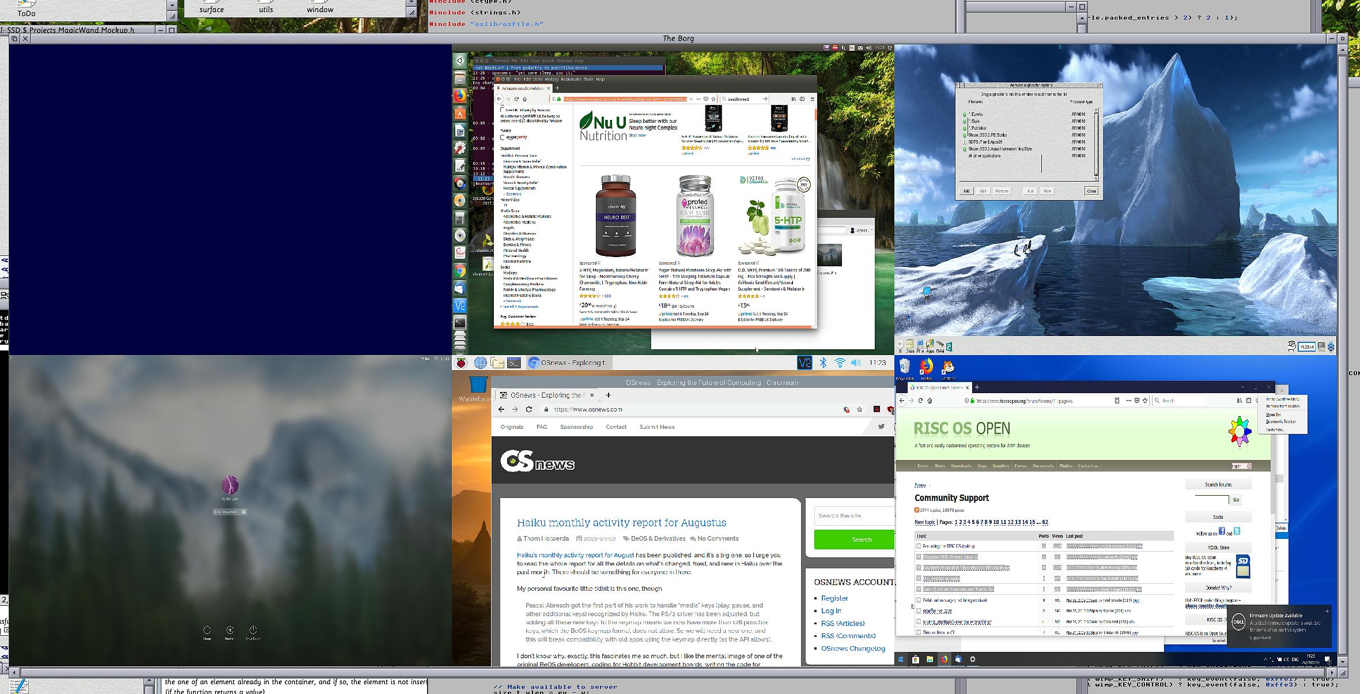Viewport: 1360px width, 694px height.
Task: Open the Haiku monthly activity report article
Action: click(621, 523)
